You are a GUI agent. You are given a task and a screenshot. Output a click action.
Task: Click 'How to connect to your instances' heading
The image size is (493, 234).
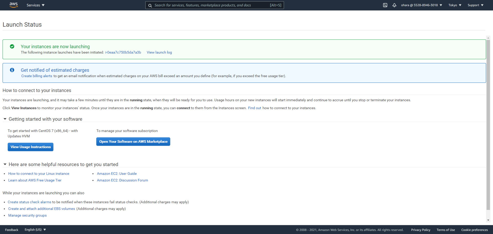[x=37, y=90]
